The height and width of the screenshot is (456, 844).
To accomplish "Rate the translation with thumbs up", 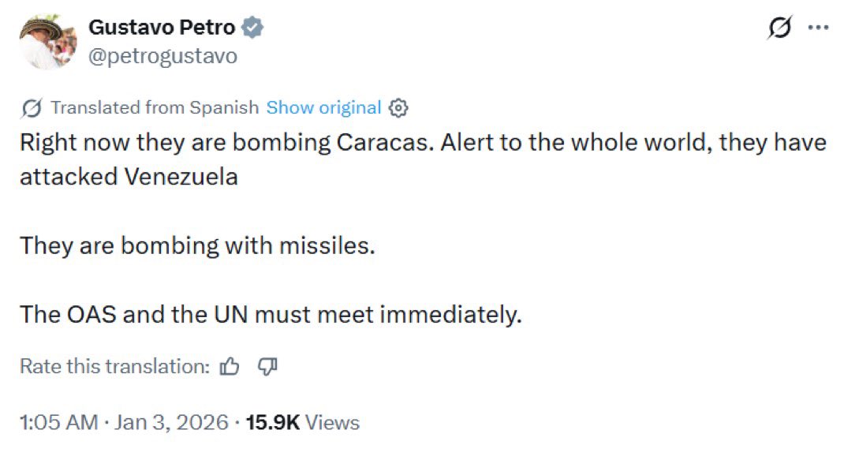I will [230, 366].
